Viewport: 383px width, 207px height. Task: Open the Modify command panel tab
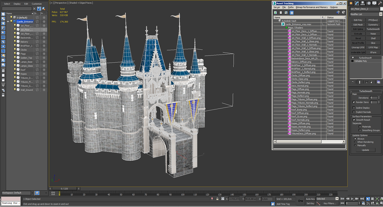click(x=357, y=3)
